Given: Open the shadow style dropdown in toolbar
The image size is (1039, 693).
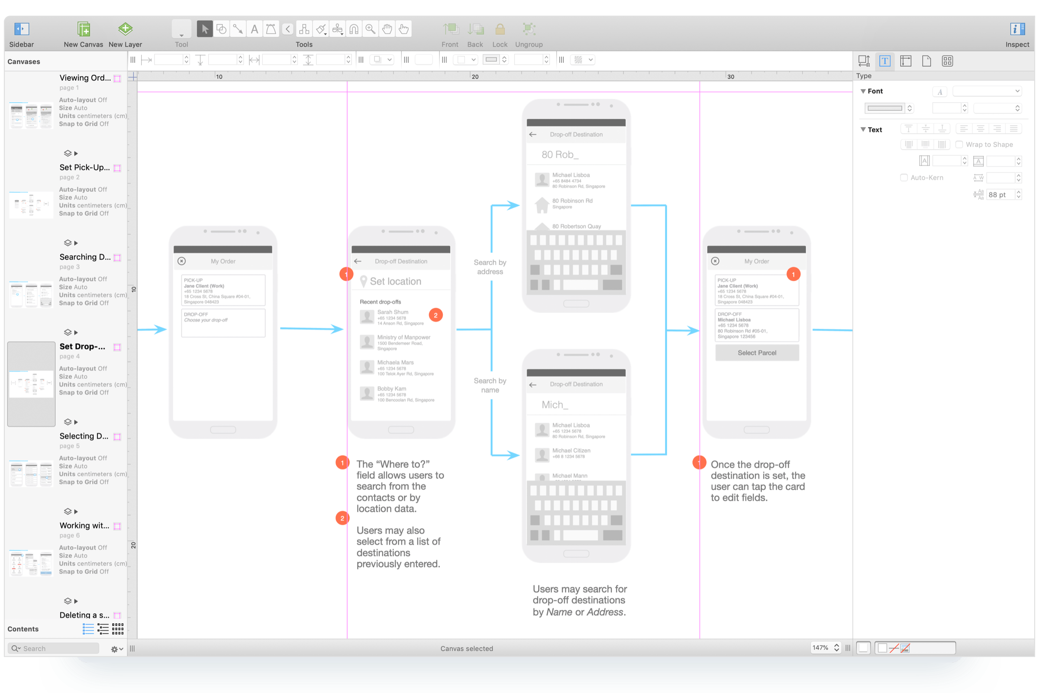Looking at the screenshot, I should [x=382, y=59].
